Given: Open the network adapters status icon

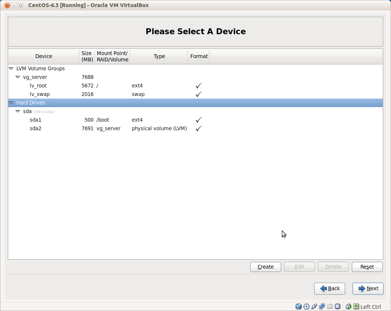Looking at the screenshot, I should tap(322, 307).
